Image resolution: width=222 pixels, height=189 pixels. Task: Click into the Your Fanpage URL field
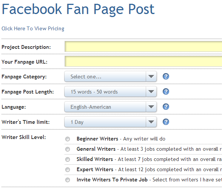(x=143, y=61)
